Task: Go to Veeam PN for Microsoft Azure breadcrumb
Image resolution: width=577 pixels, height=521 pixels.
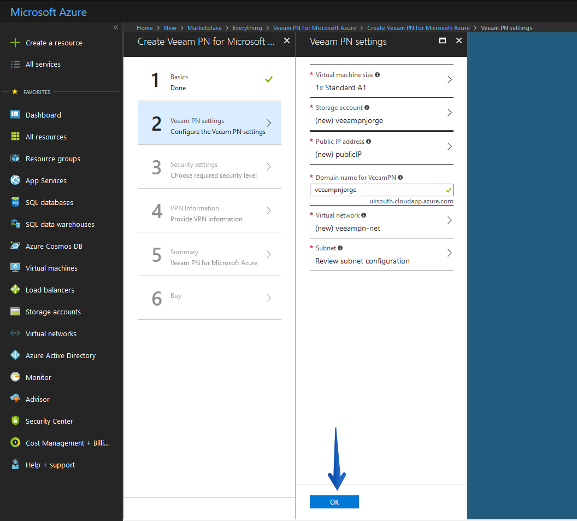Action: click(315, 28)
